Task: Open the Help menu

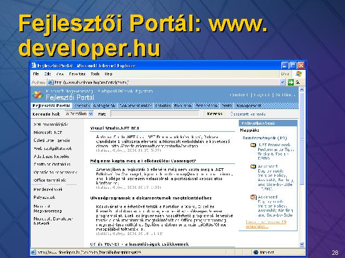Action: [108, 74]
